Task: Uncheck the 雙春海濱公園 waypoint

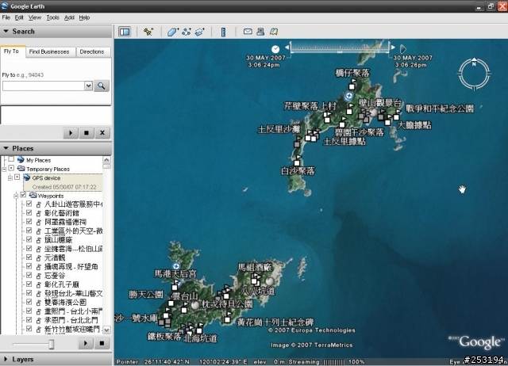Action: click(29, 302)
